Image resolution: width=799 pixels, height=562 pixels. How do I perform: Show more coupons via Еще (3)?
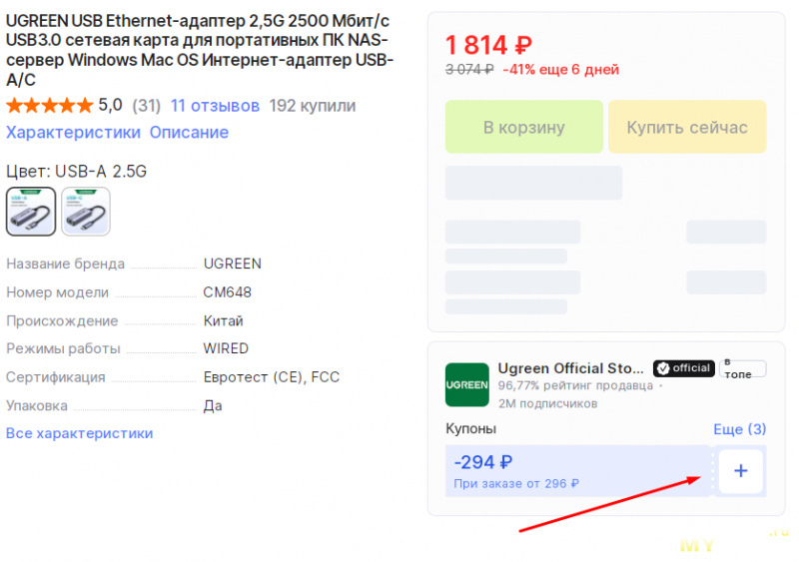click(739, 429)
